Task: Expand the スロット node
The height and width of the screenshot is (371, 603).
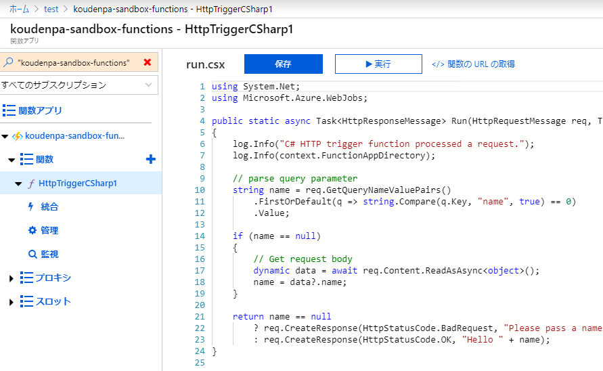Action: click(11, 302)
